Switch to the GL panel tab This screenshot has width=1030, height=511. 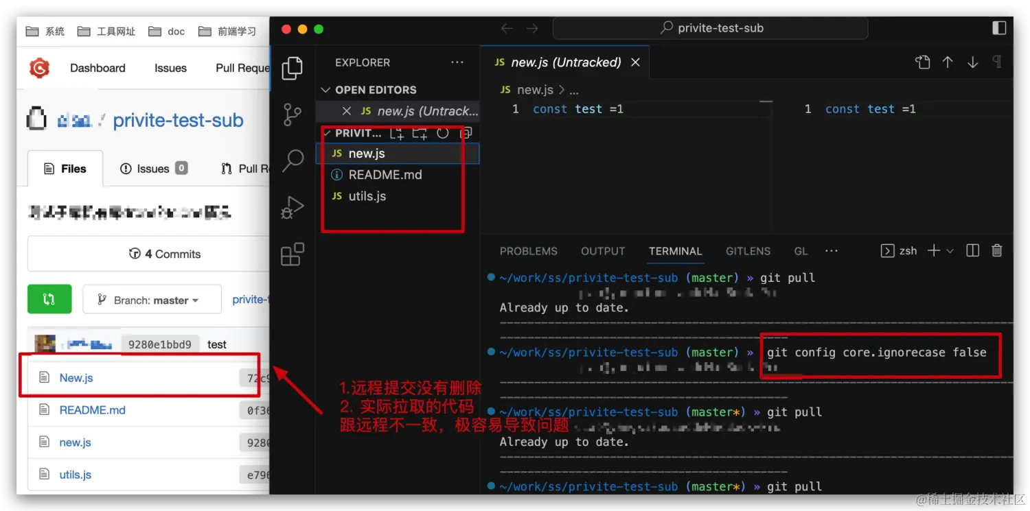point(801,251)
